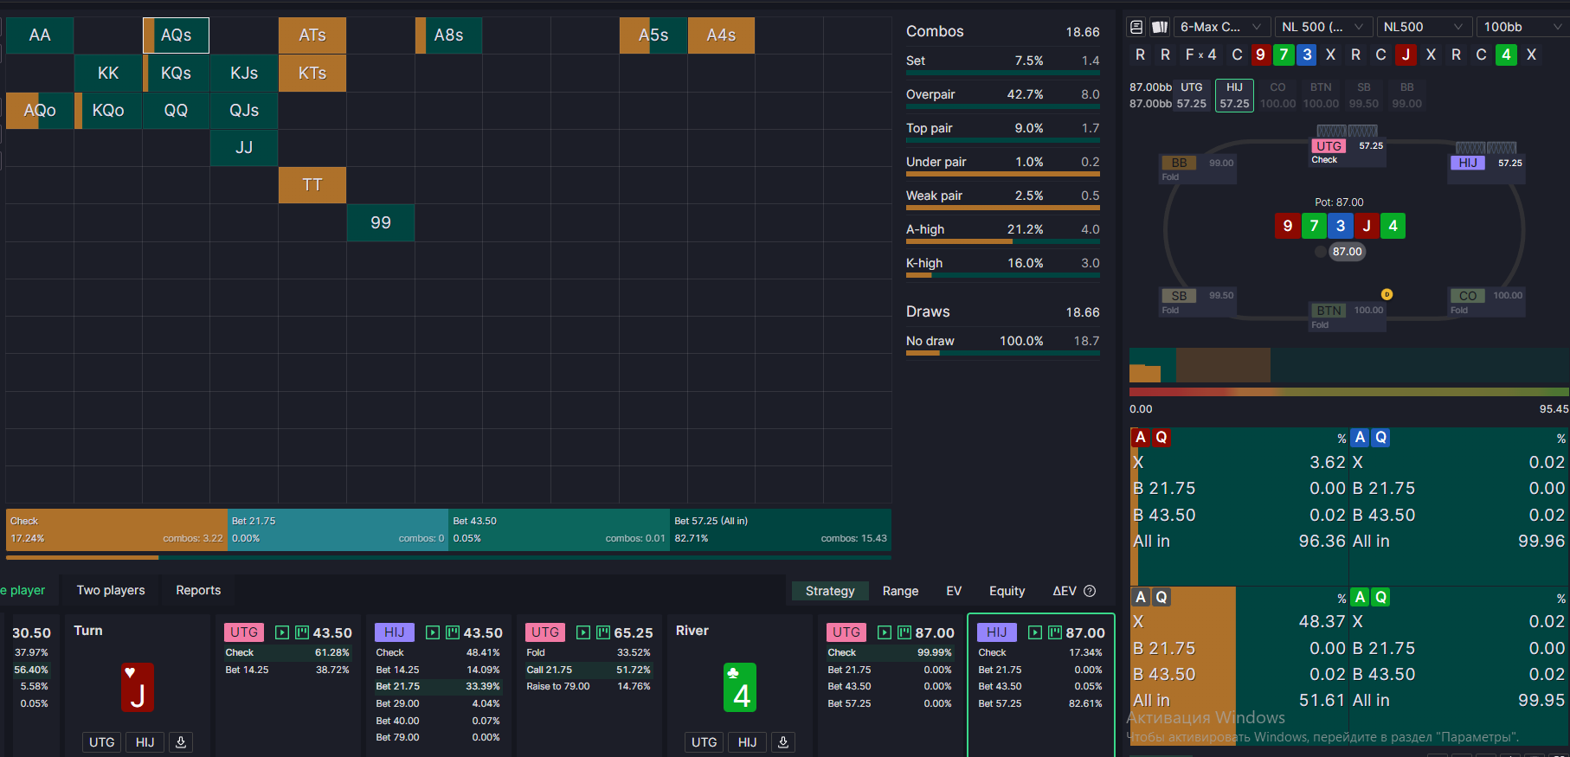Click the play icon in the UTG 43.50 panel

(x=281, y=632)
